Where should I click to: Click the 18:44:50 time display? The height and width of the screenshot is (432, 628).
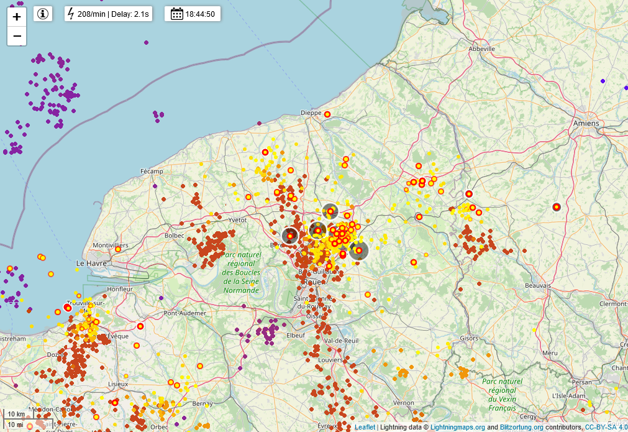pos(200,14)
